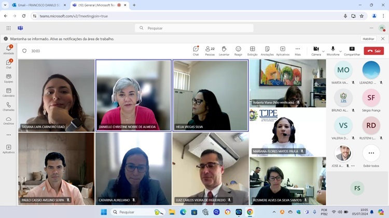Reload the Teams page
This screenshot has height=218, width=389.
point(23,16)
